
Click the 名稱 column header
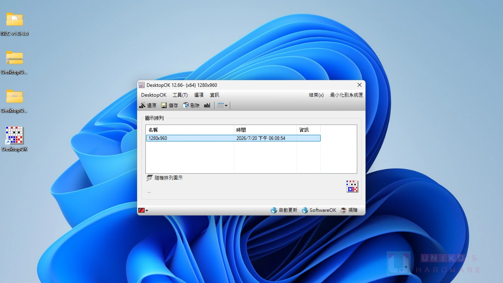tap(190, 130)
